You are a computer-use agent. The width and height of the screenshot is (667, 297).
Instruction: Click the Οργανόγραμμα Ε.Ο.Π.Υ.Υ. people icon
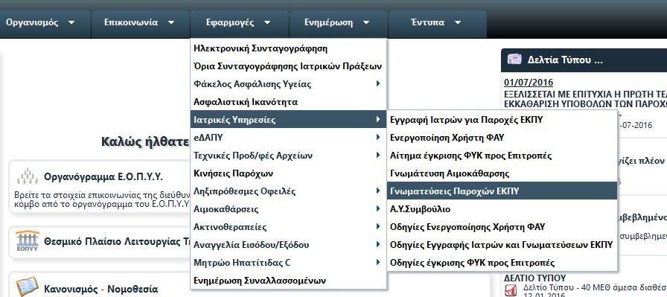click(x=28, y=176)
